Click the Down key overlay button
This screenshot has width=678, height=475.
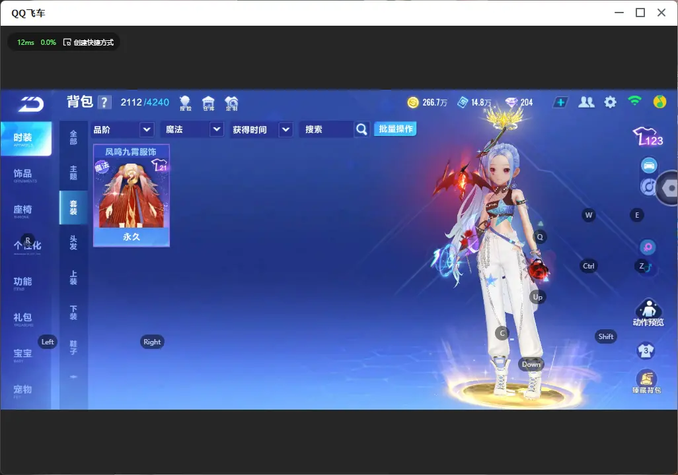(x=531, y=364)
